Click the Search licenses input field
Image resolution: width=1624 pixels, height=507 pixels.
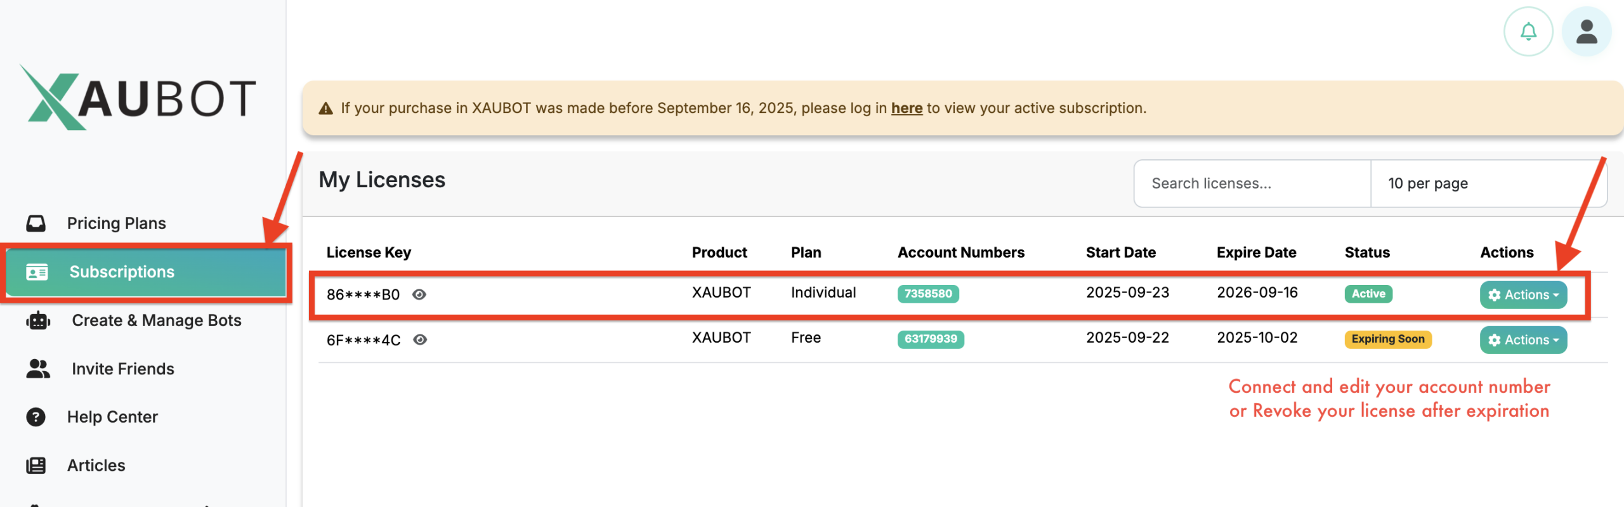[1251, 183]
